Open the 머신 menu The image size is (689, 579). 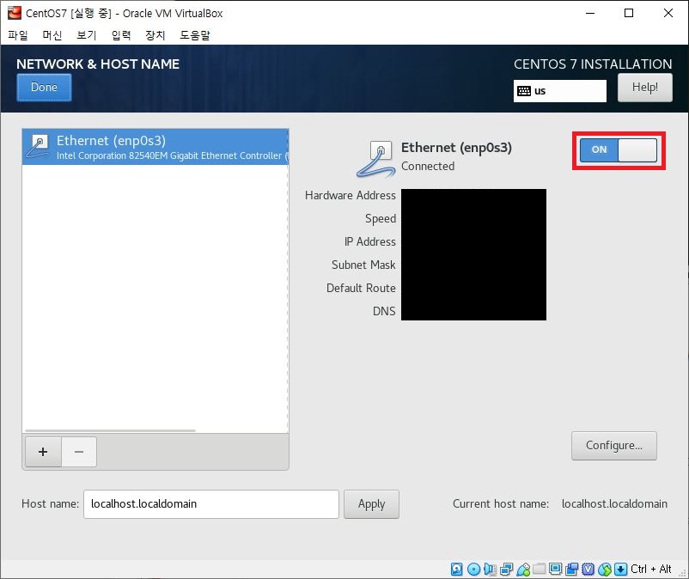[52, 34]
